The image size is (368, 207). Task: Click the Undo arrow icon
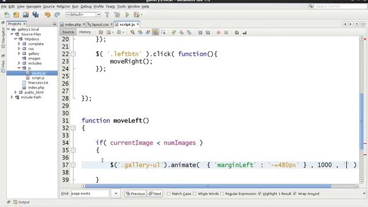(48, 14)
